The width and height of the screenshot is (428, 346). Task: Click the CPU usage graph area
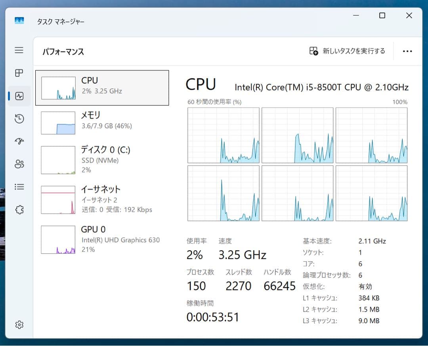297,164
